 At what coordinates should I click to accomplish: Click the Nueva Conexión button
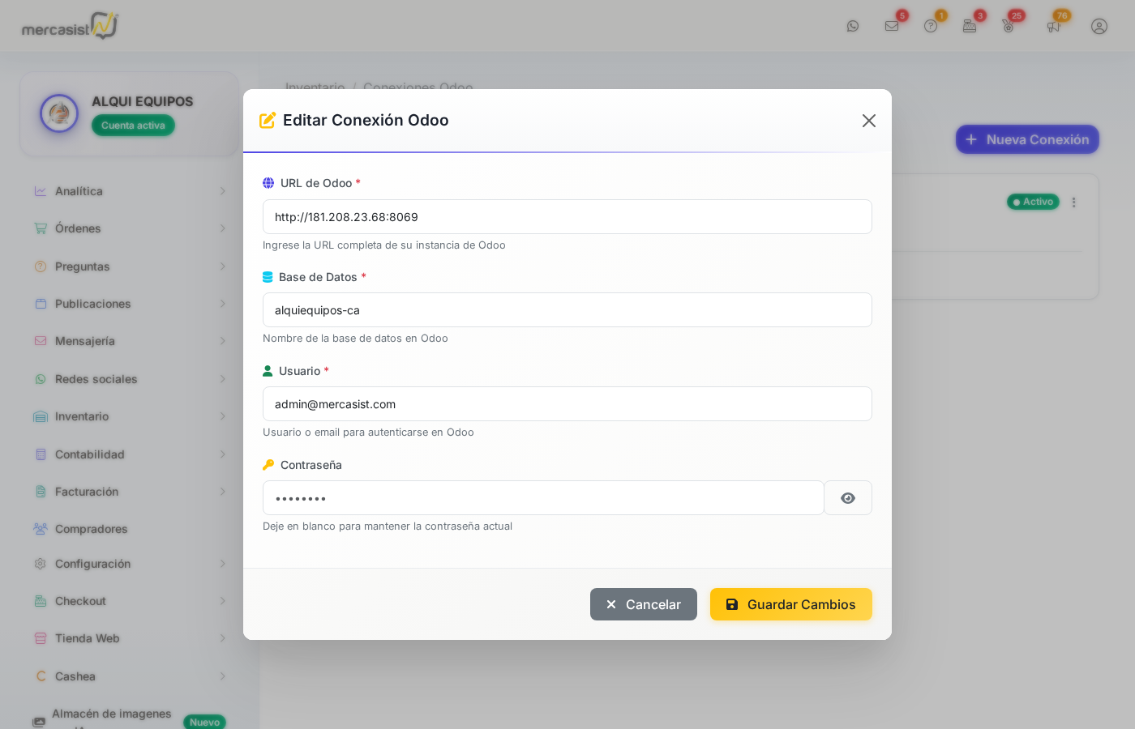tap(1027, 139)
